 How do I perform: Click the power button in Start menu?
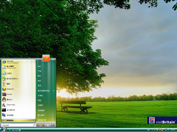click(40, 125)
